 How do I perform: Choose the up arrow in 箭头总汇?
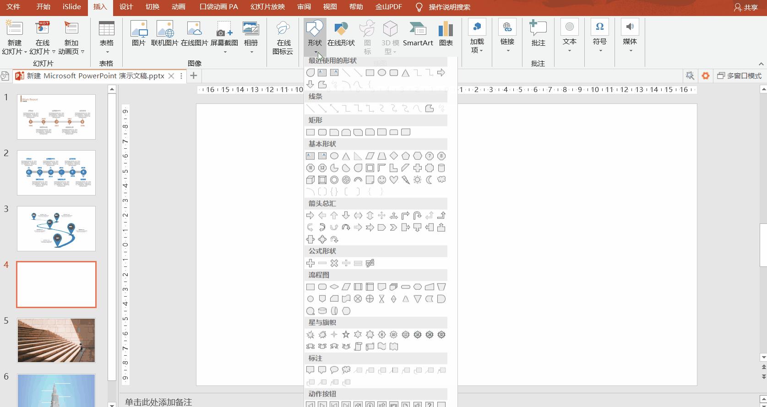pyautogui.click(x=334, y=216)
